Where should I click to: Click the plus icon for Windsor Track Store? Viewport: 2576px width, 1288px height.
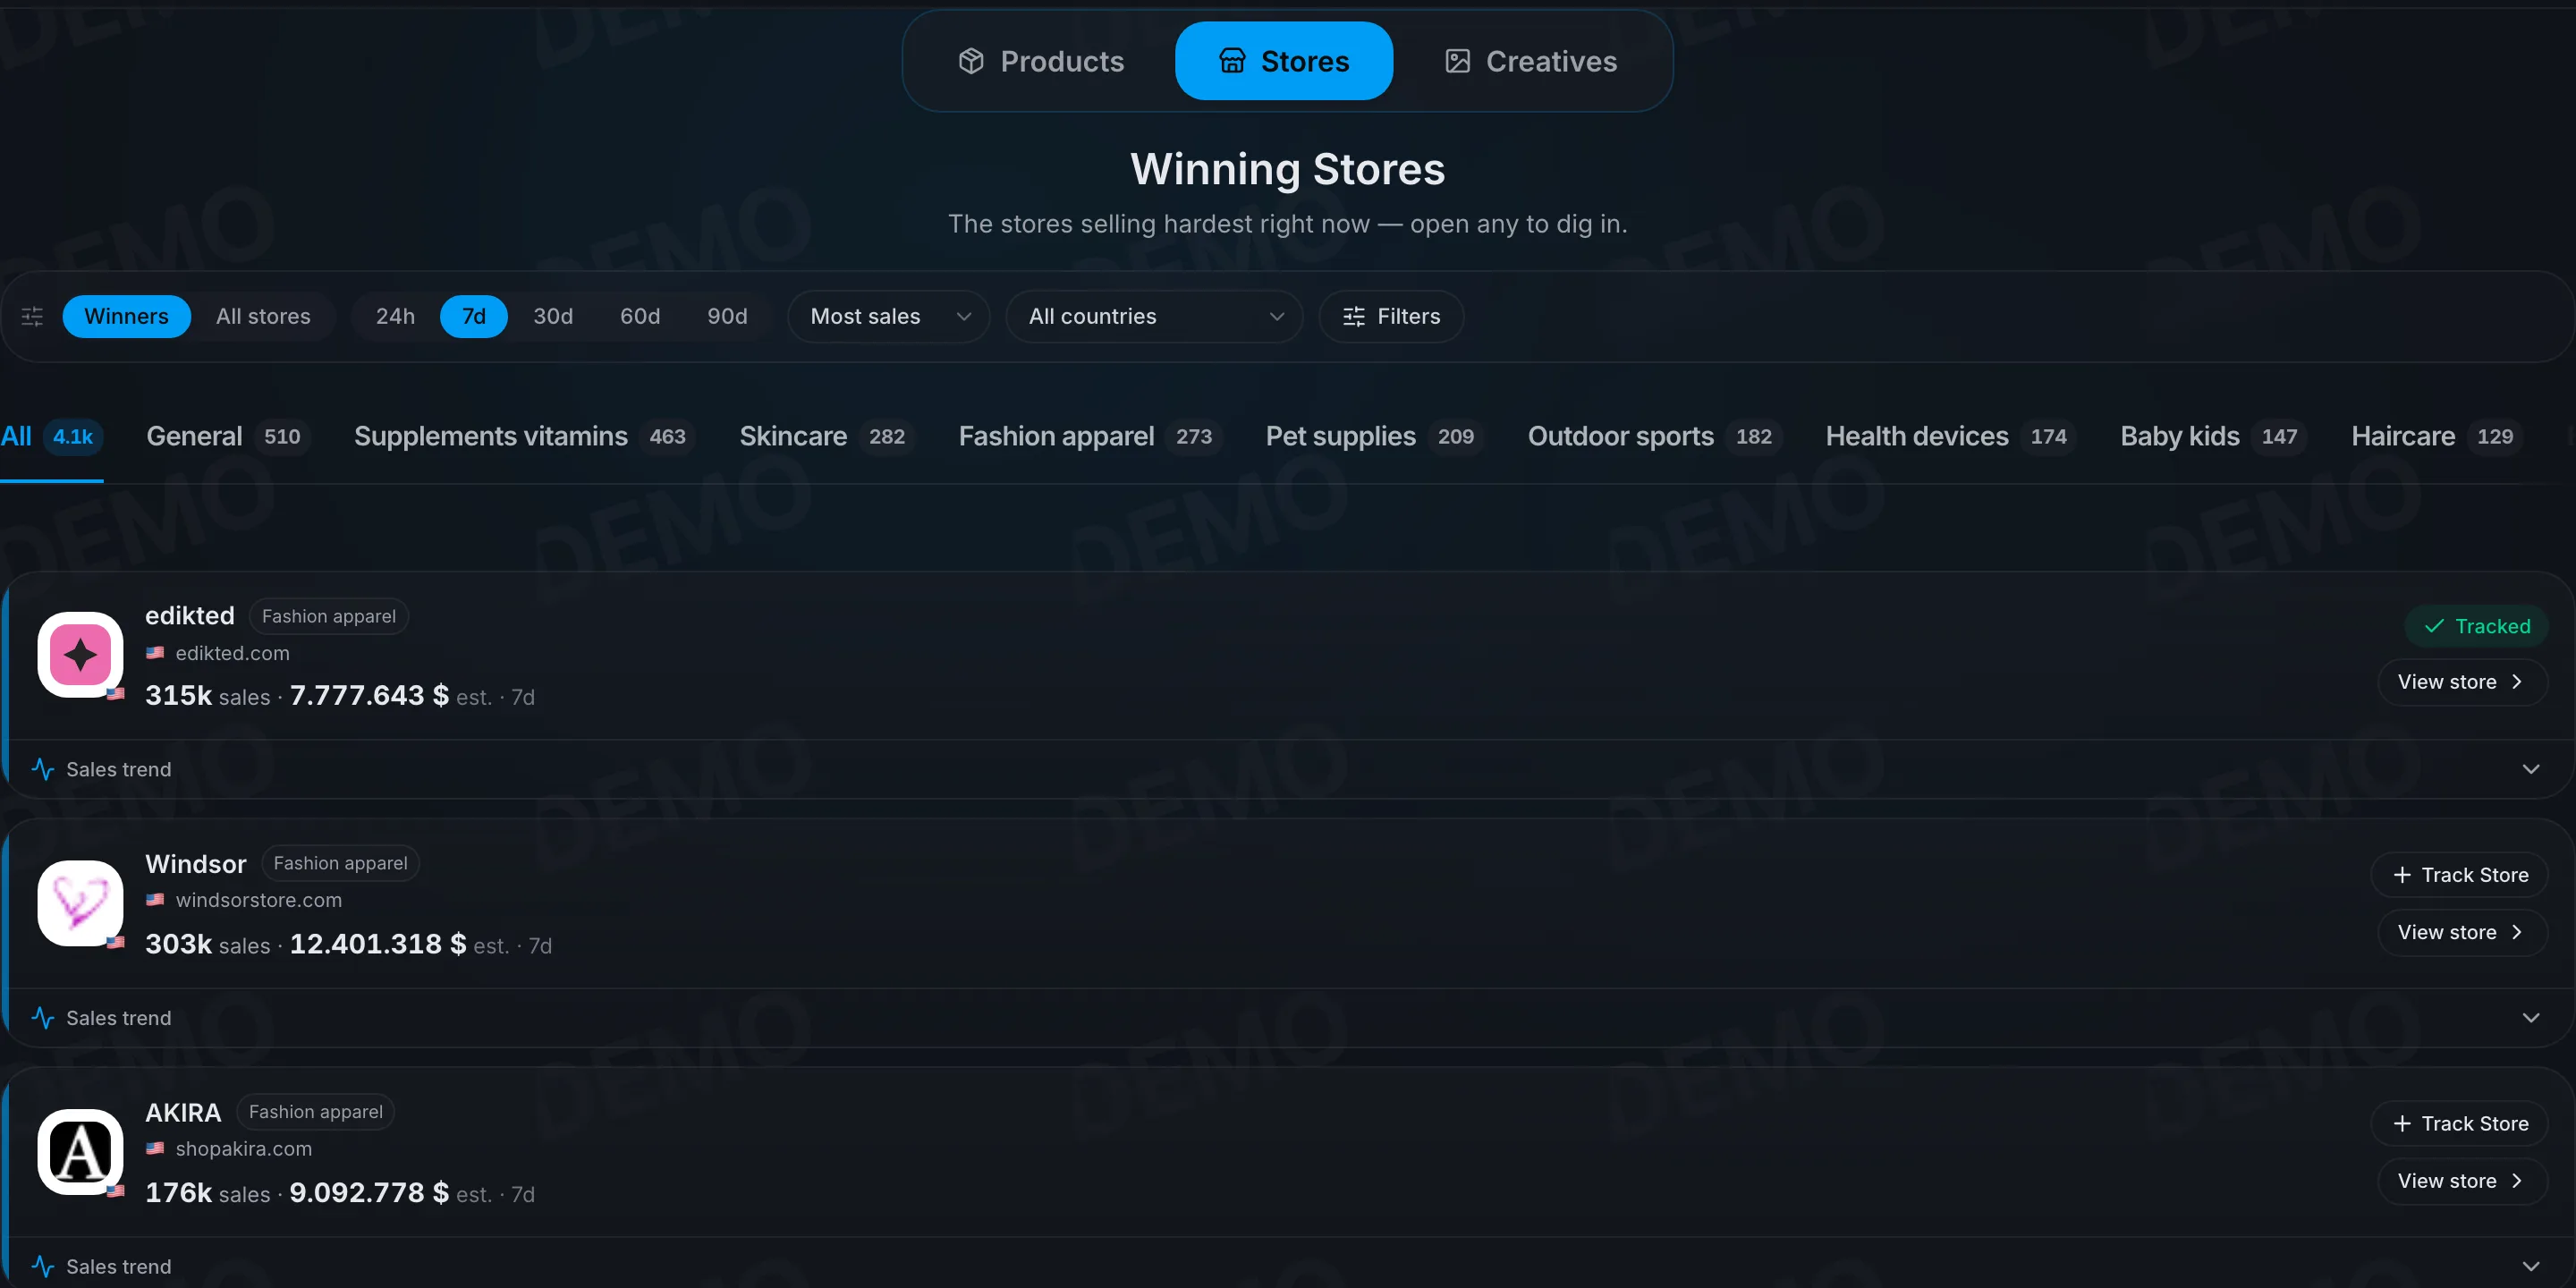(2402, 875)
